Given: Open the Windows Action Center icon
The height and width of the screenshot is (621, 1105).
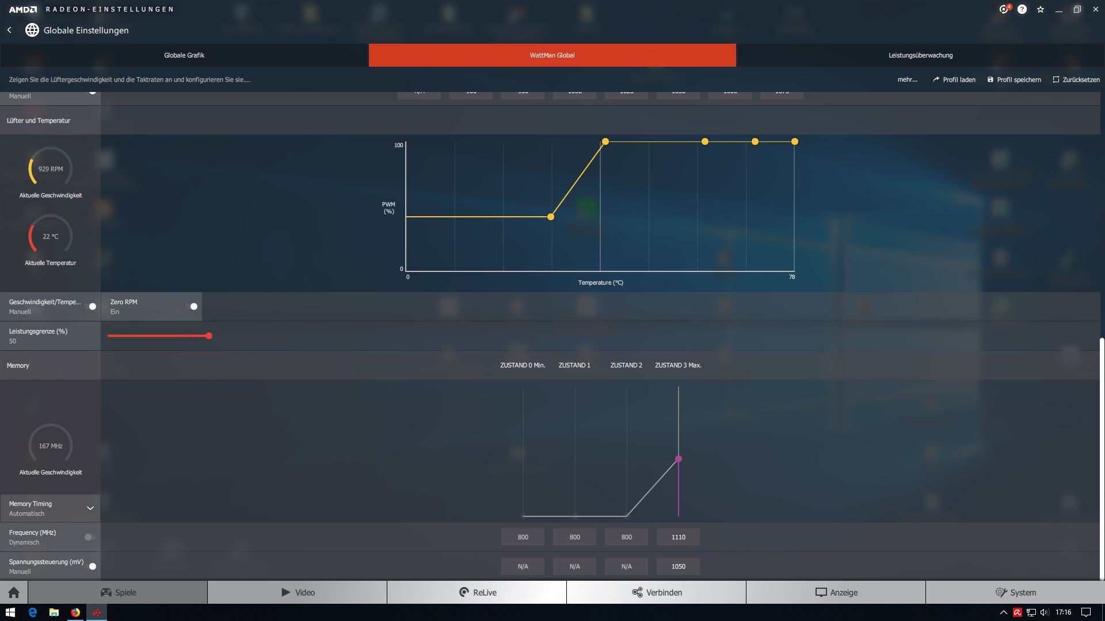Looking at the screenshot, I should click(1086, 612).
